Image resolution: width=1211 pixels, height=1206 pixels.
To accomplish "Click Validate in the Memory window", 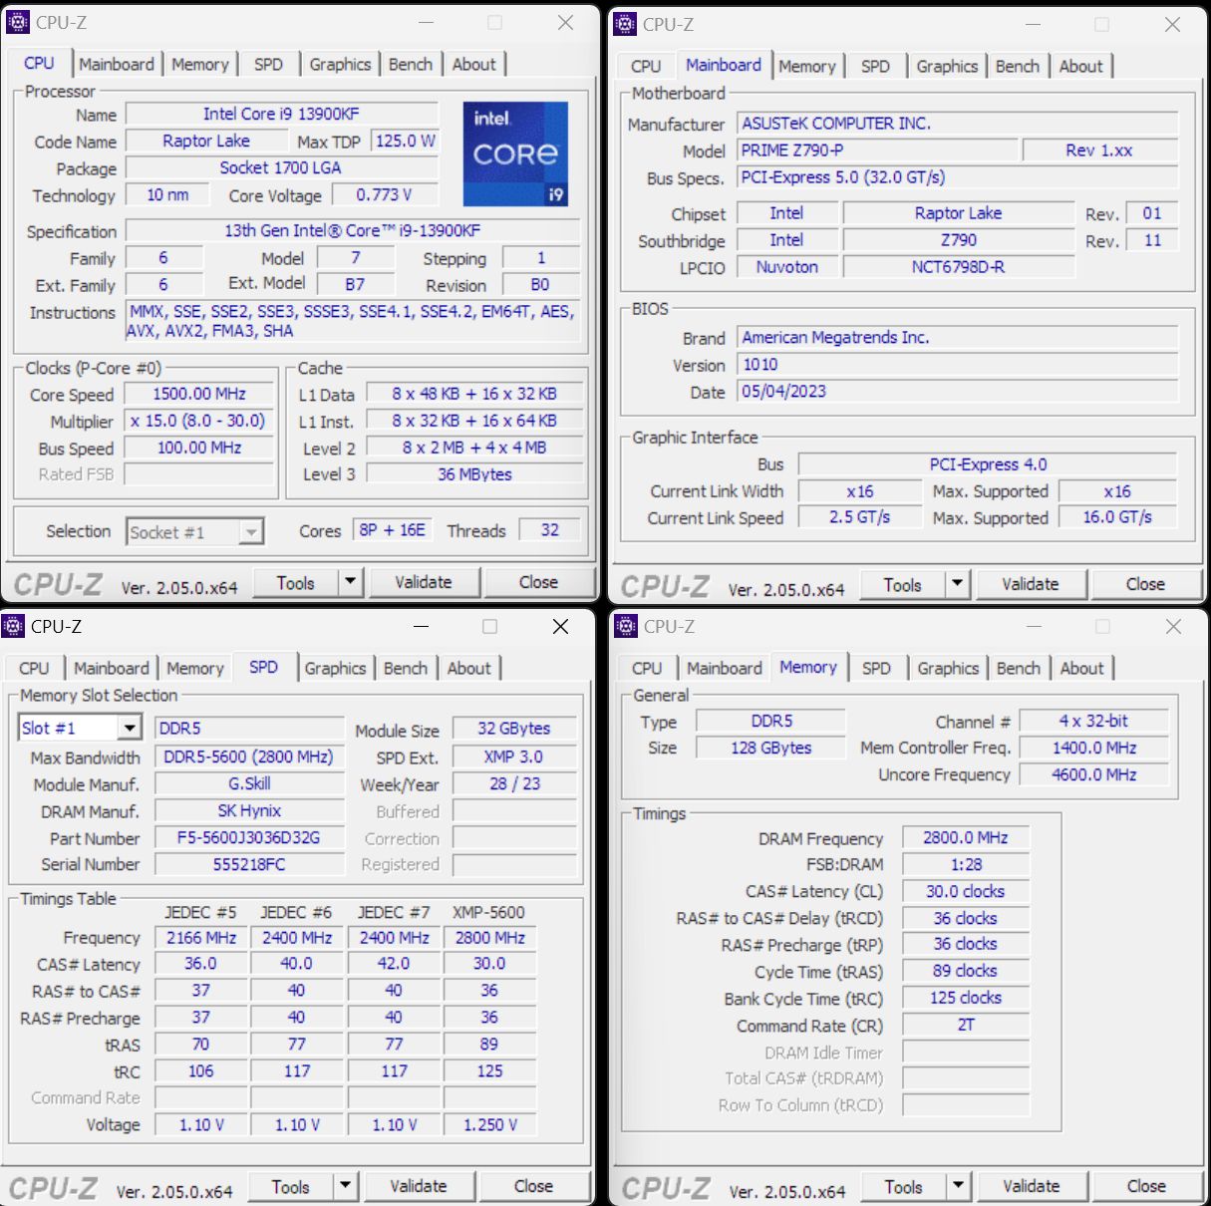I will coord(1032,1186).
